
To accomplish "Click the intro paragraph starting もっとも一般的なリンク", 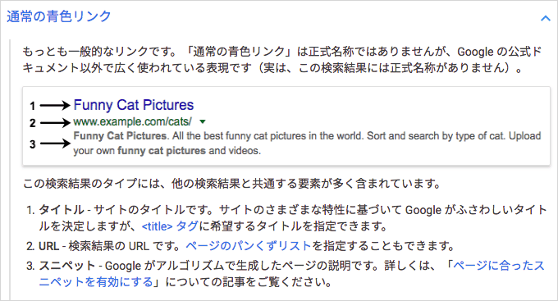I will click(281, 59).
